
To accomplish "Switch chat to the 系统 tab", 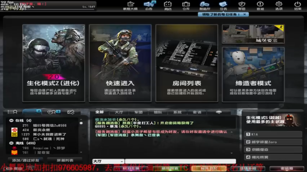I will [x=177, y=112].
